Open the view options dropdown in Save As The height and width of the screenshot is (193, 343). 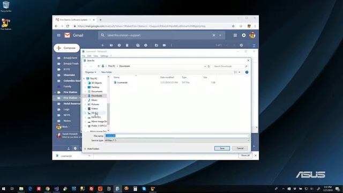pos(240,72)
